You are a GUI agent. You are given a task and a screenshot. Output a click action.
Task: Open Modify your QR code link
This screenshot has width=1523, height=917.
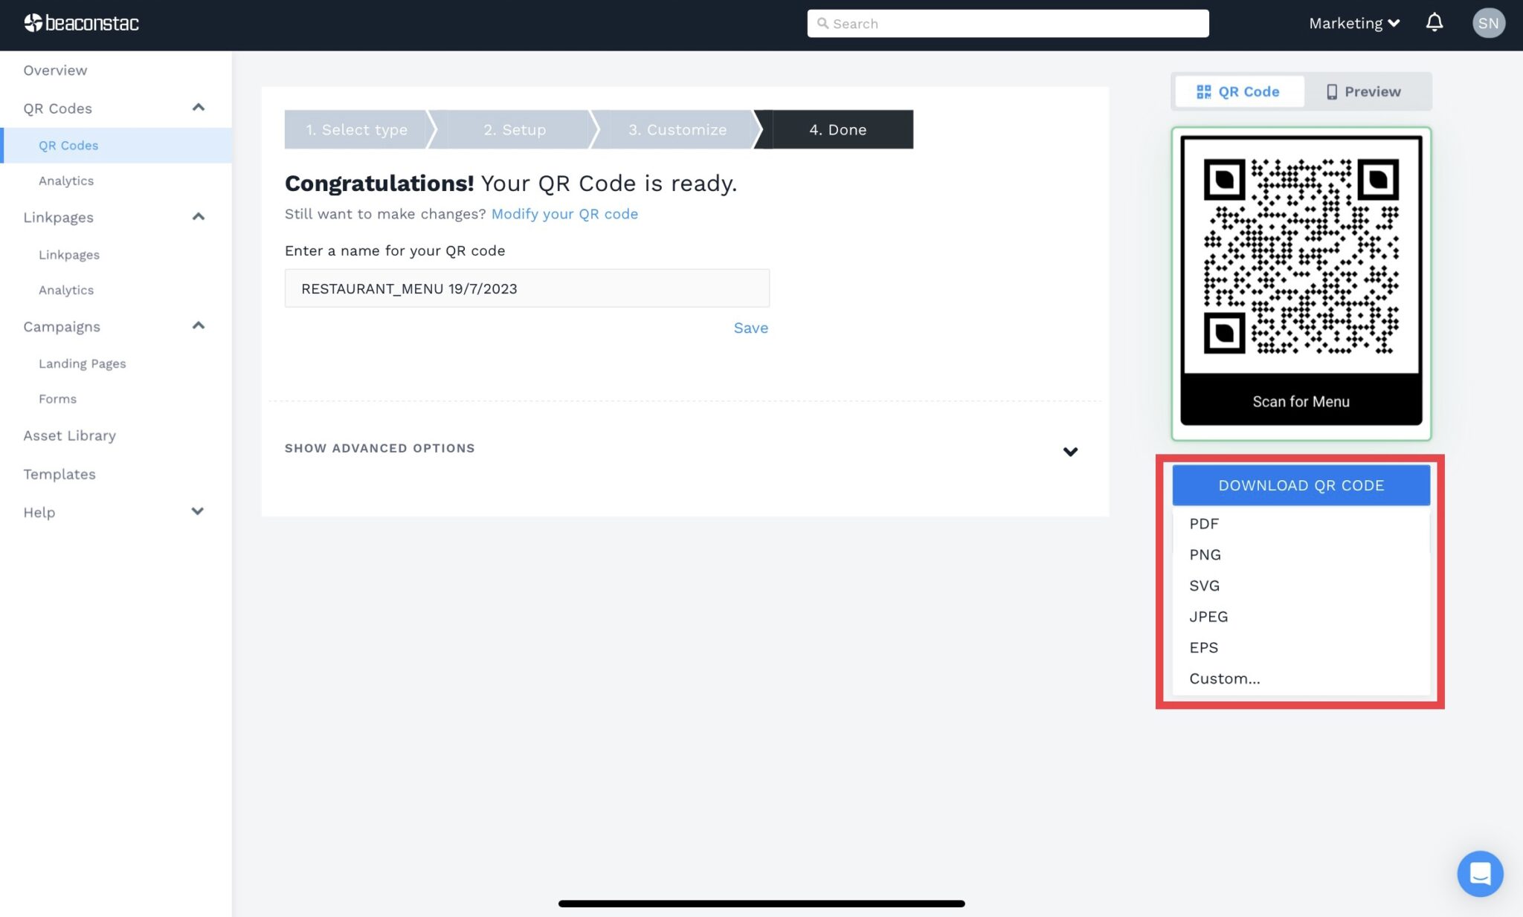(x=564, y=214)
